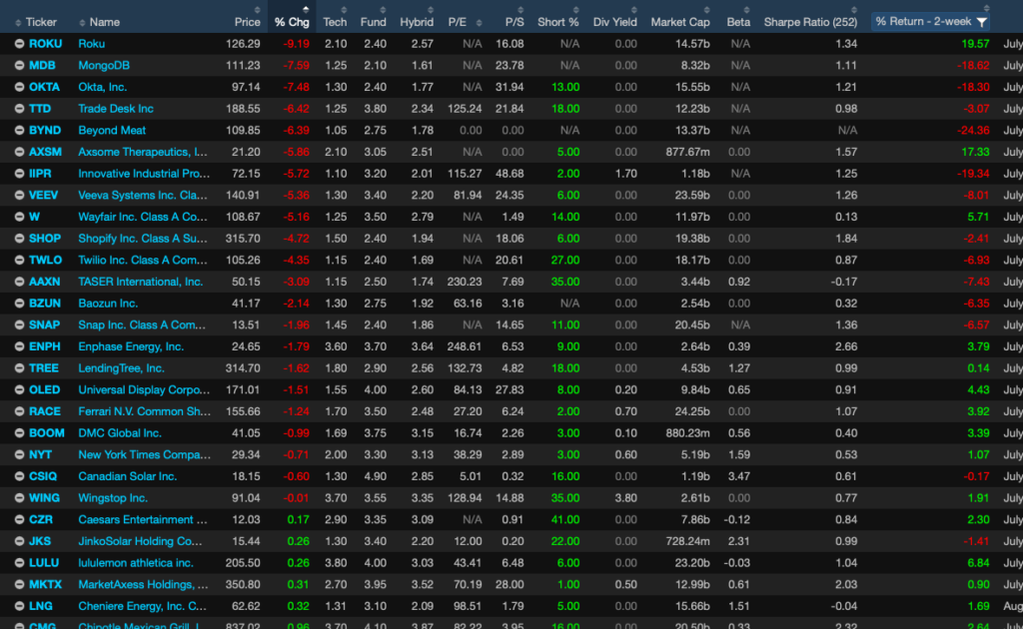Select Trade Desk P/E value 125.24
Image resolution: width=1023 pixels, height=629 pixels.
click(465, 108)
